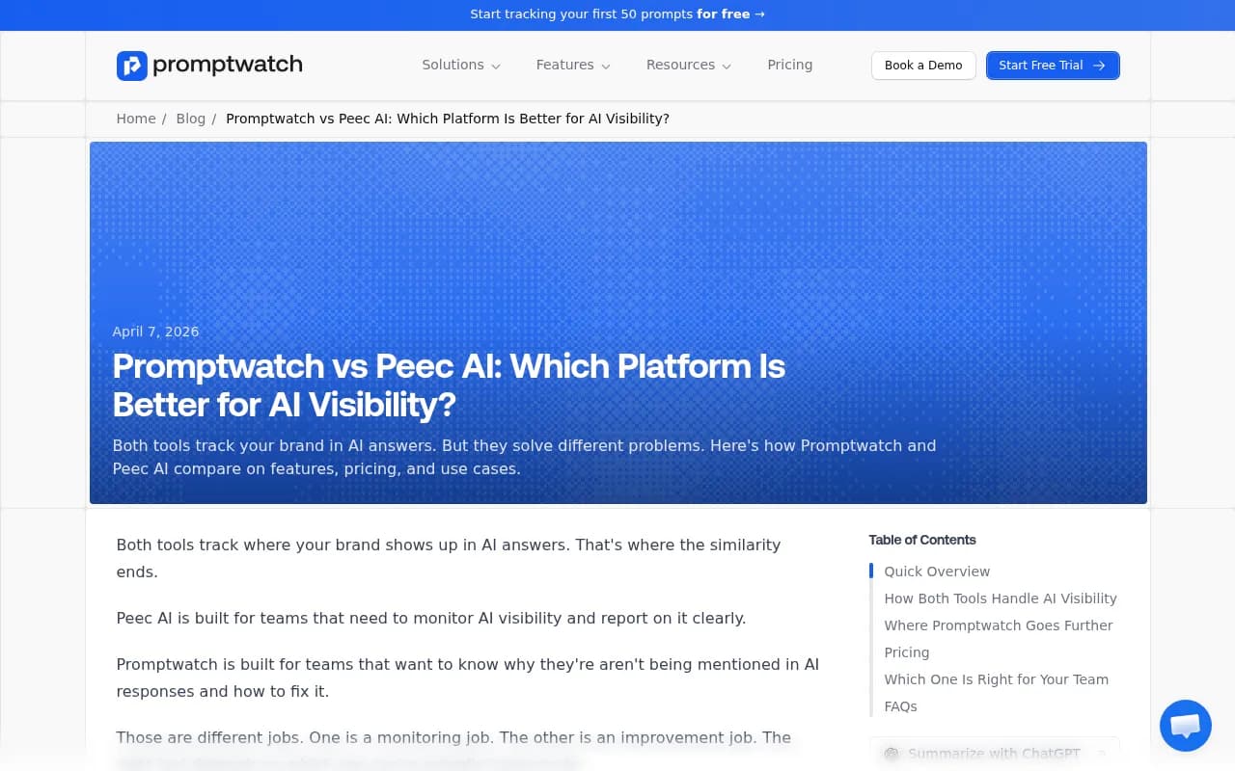The height and width of the screenshot is (771, 1235).
Task: Click the free prompts tracking banner
Action: [617, 14]
